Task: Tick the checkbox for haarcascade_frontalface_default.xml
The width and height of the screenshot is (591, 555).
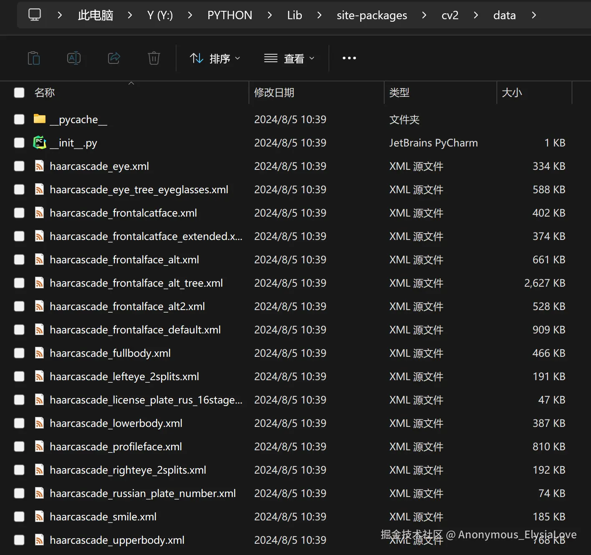Action: coord(19,330)
